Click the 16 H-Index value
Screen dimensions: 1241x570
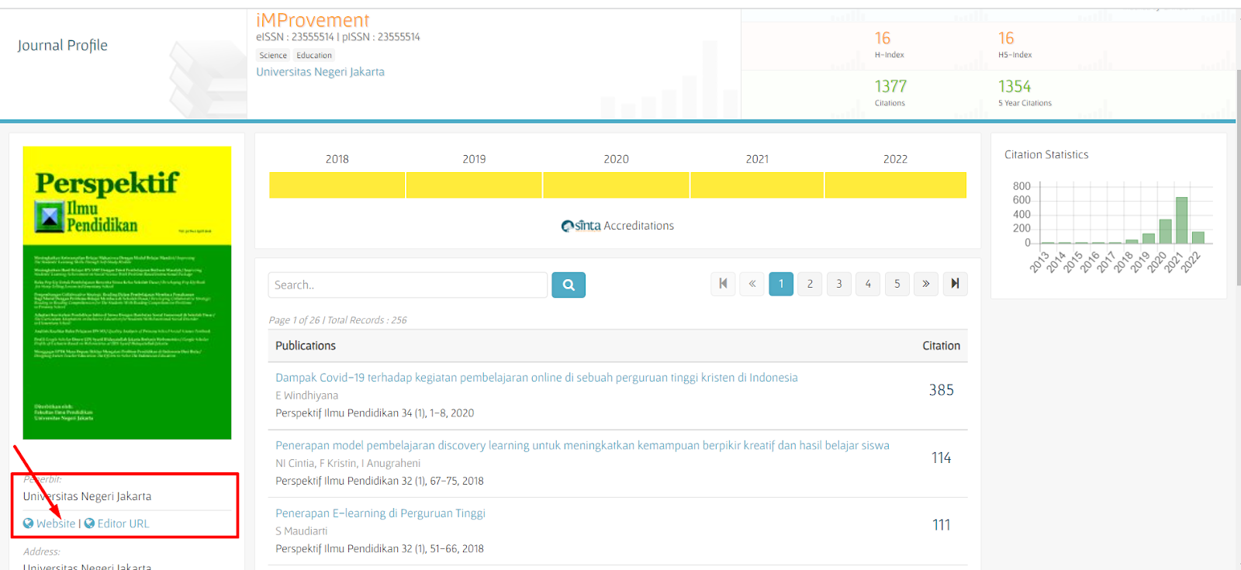pyautogui.click(x=883, y=38)
